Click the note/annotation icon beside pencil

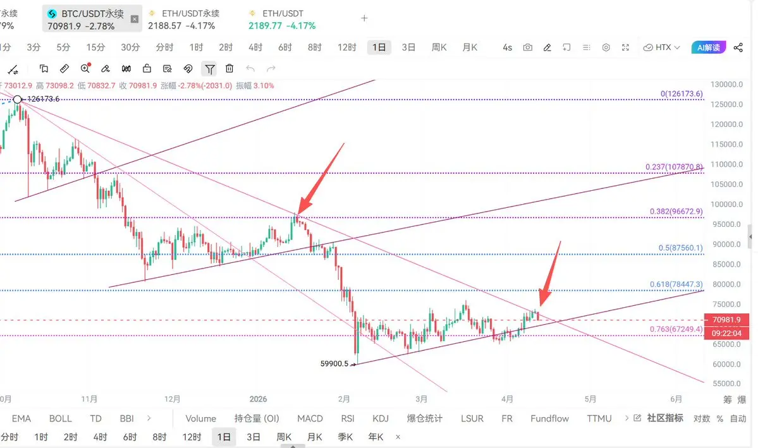[566, 47]
